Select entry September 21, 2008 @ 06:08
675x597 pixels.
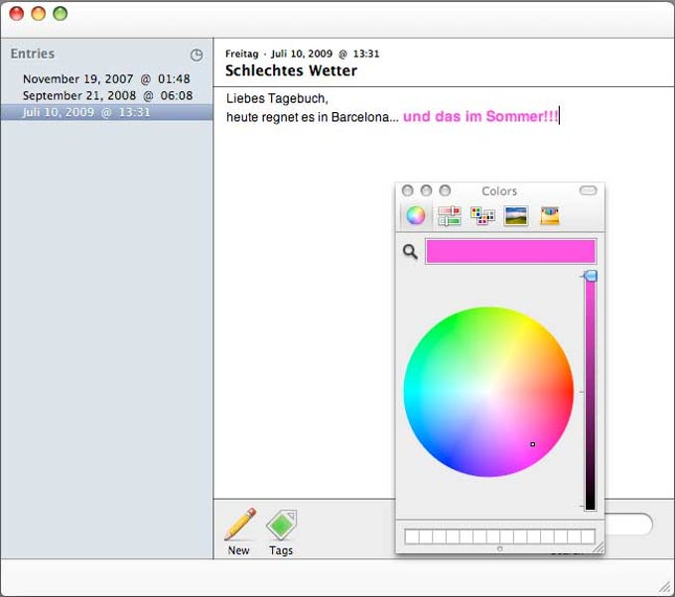tap(107, 95)
